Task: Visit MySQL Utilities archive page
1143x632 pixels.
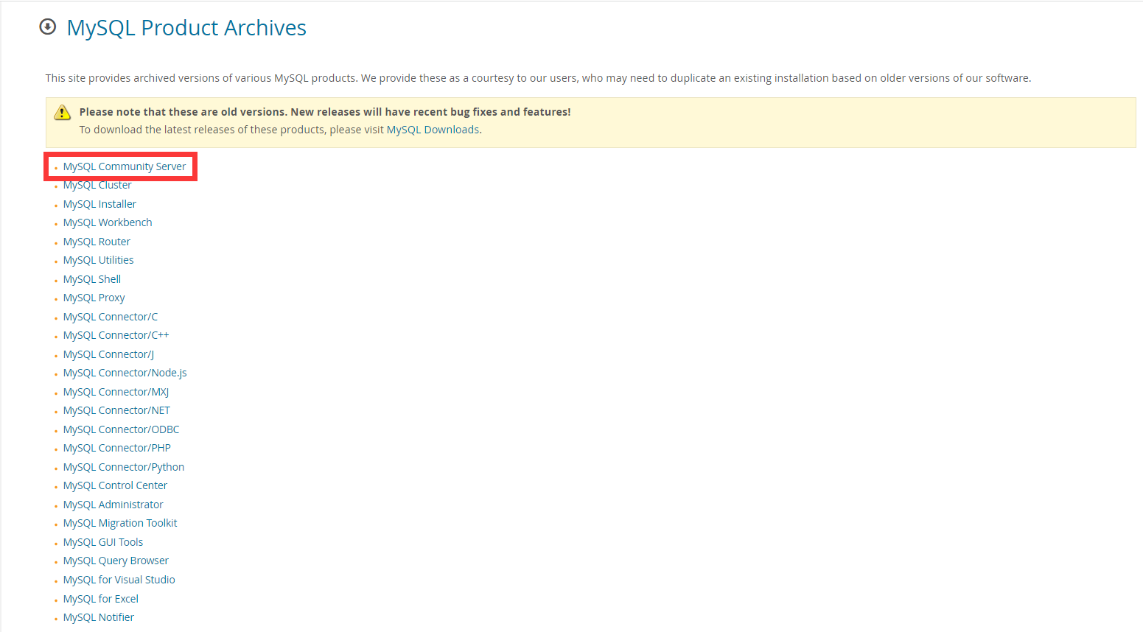Action: [98, 260]
